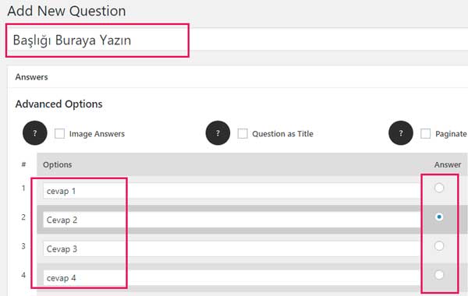Tick the Question as Title checkbox
This screenshot has width=468, height=296.
coord(243,133)
